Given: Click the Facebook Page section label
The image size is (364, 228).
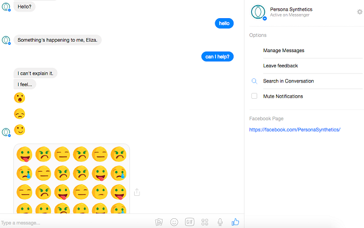Looking at the screenshot, I should click(266, 118).
